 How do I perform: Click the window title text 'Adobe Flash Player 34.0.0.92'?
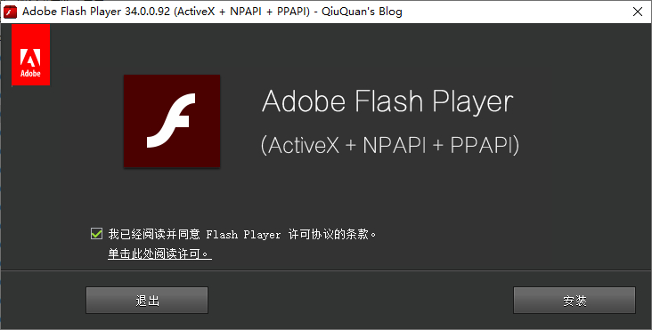coord(96,12)
